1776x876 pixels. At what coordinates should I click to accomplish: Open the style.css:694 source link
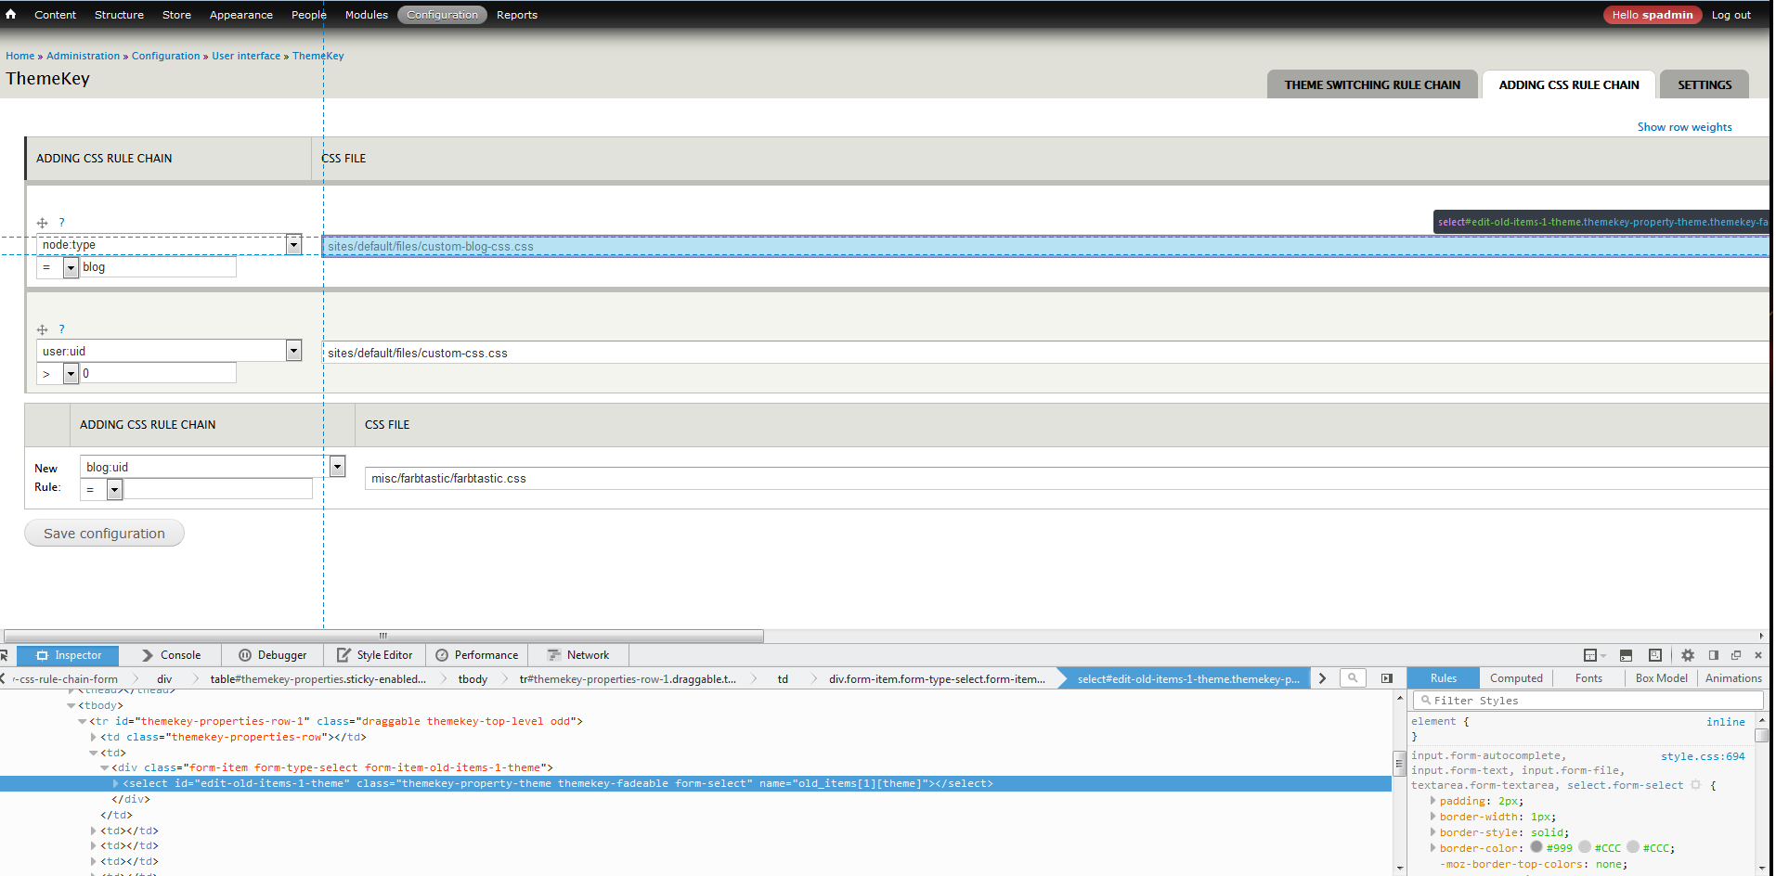tap(1703, 756)
